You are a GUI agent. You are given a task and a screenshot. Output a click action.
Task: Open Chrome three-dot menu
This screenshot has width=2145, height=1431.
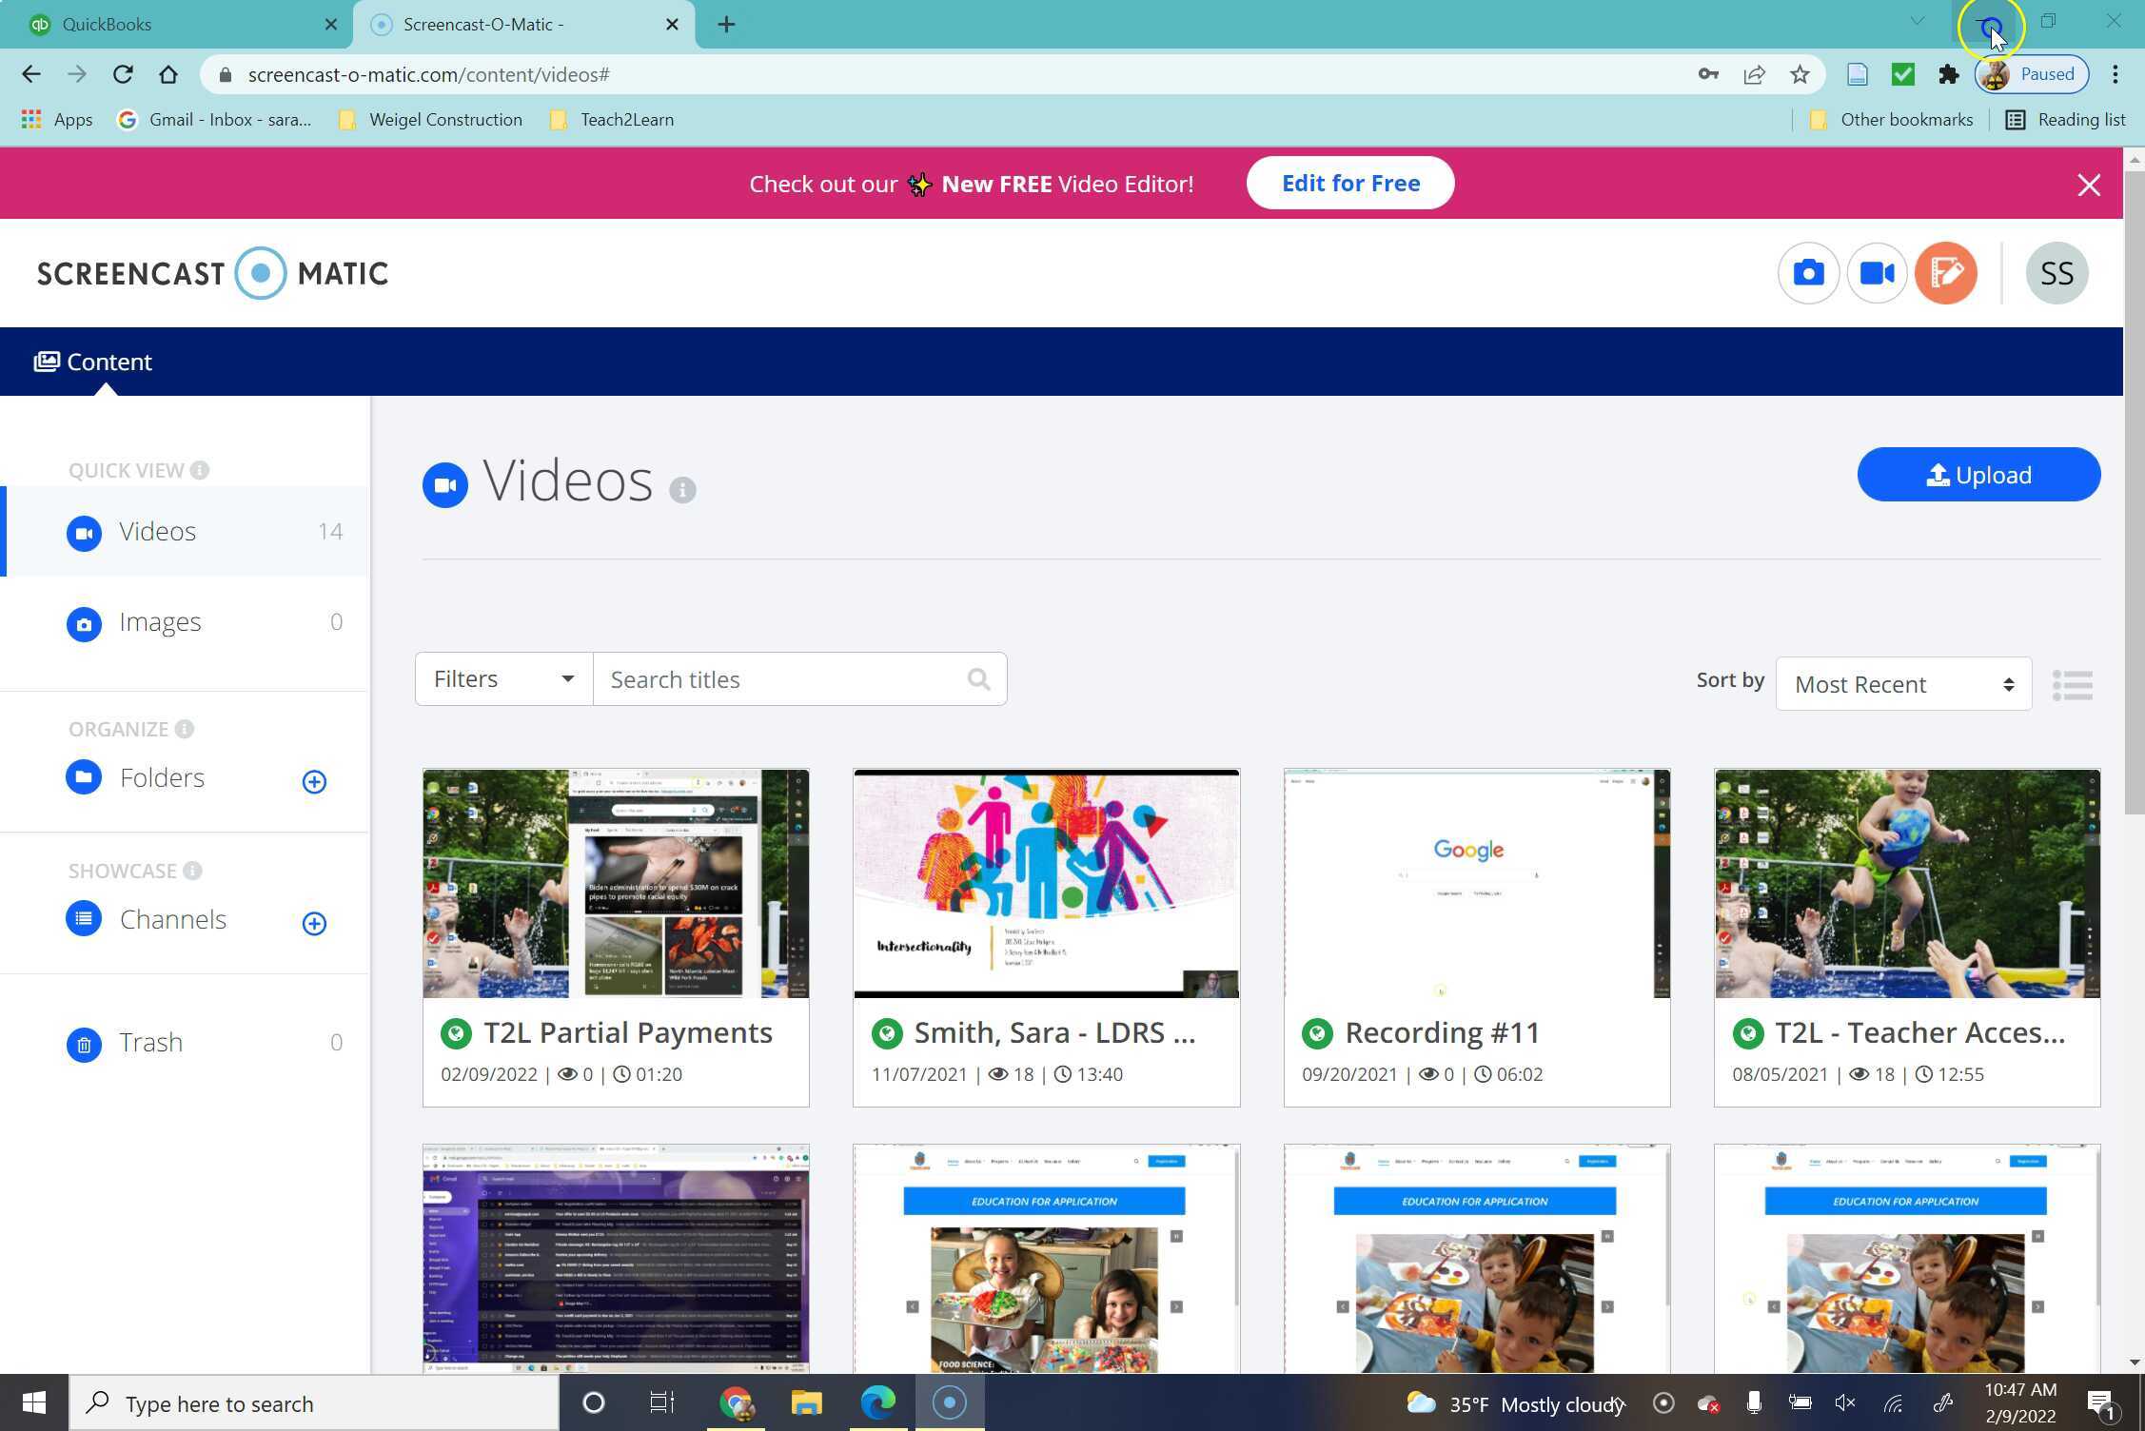click(x=2115, y=74)
